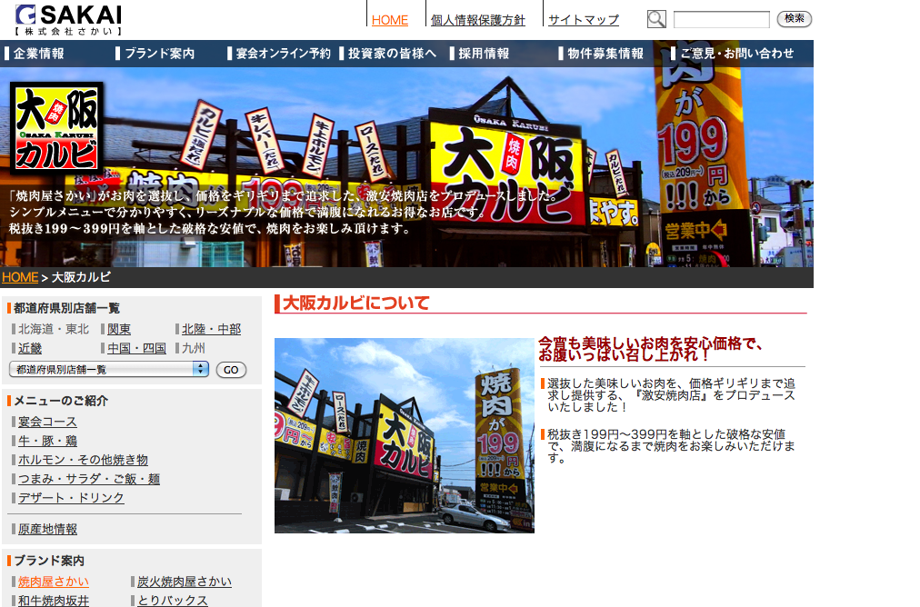Click the 都道府県別店舗一覧 sidebar heading
The width and height of the screenshot is (920, 607).
[x=66, y=308]
